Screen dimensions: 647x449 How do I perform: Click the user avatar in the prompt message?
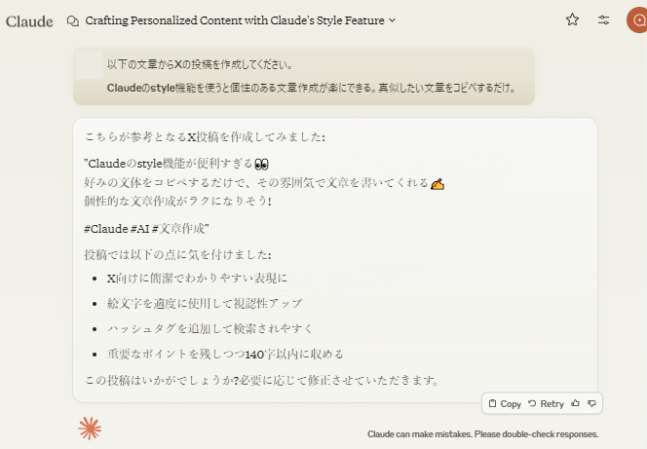coord(90,66)
